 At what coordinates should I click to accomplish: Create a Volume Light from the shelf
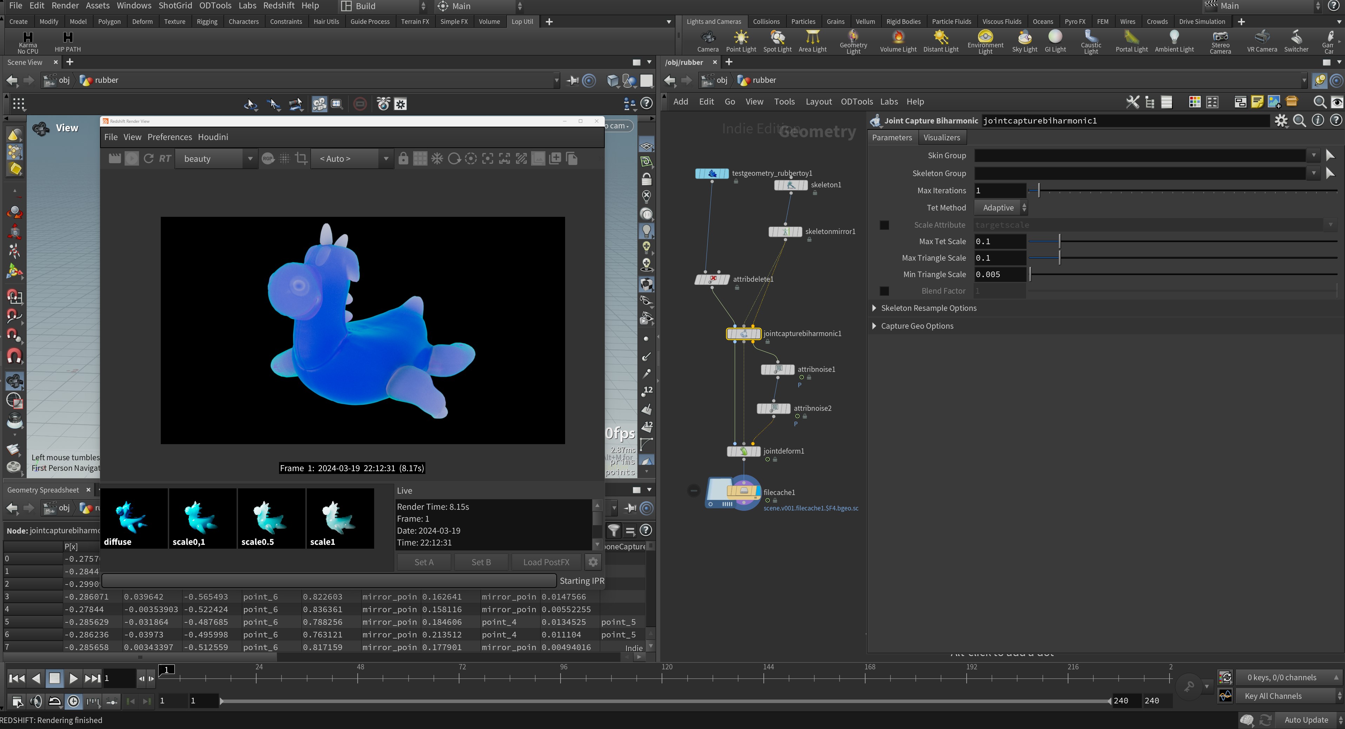coord(898,41)
